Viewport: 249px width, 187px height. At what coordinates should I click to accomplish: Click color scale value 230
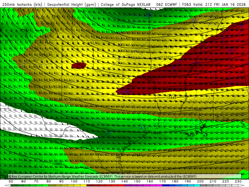[238, 181]
